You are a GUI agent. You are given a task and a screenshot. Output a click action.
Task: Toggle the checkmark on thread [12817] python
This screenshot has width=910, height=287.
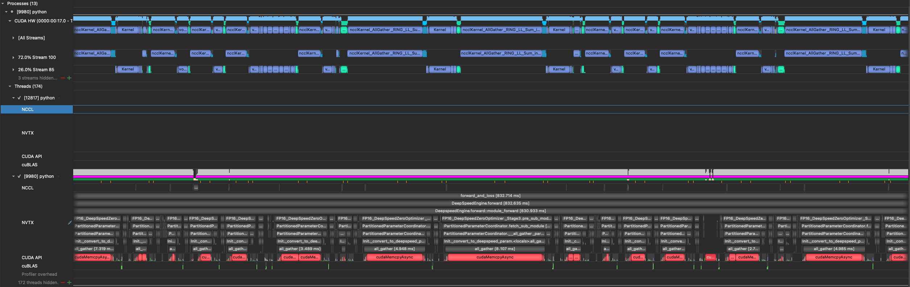[x=19, y=98]
